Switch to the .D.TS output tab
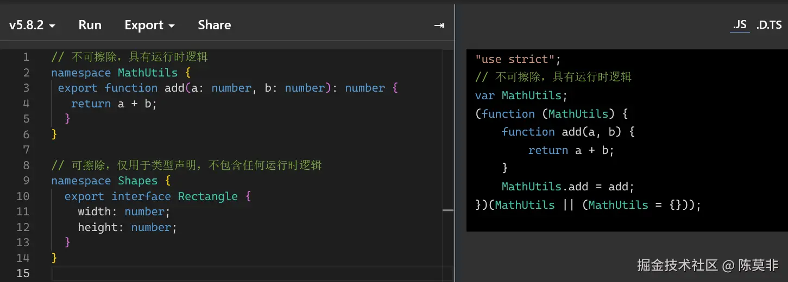Screen dimensions: 788x282 [x=769, y=25]
